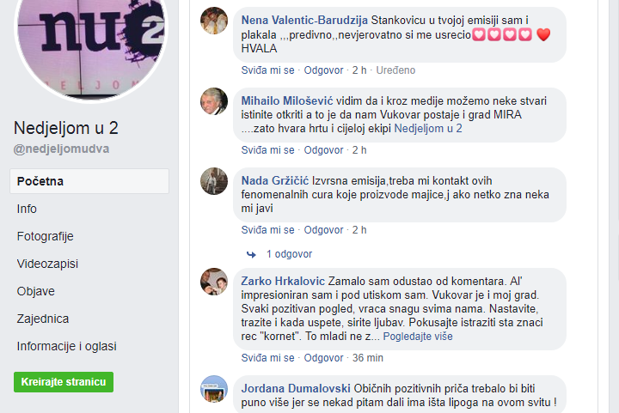Click Mihailo Milošević's profile avatar
Image resolution: width=619 pixels, height=413 pixels.
pos(214,101)
